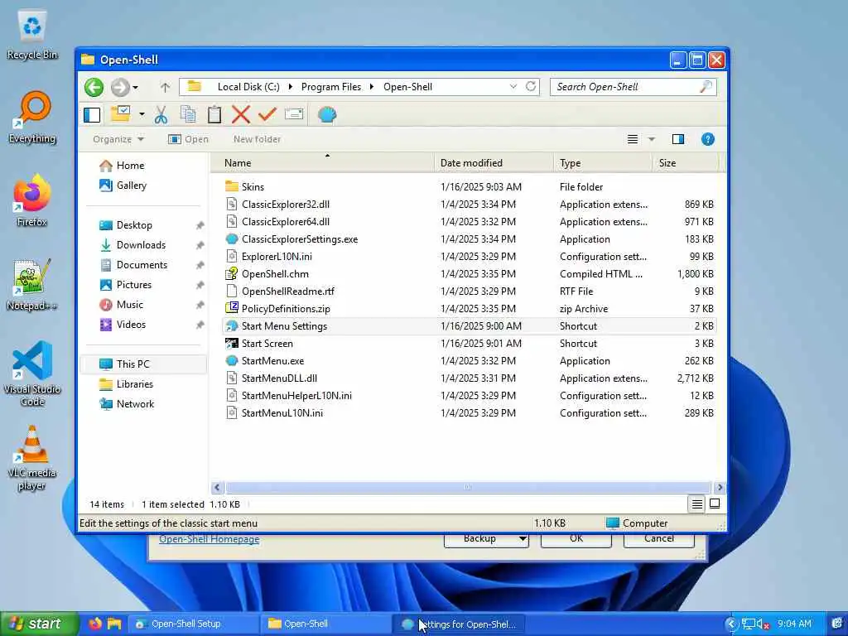Expand the view options dropdown arrow
The image size is (848, 636).
tap(652, 139)
